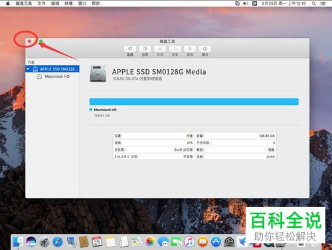Screen dimensions: 332x250
Task: Open Safari from the Dock
Action: coord(58,241)
